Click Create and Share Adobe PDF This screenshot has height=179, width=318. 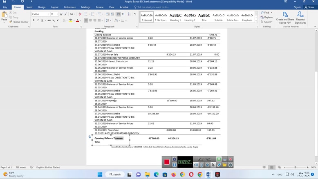[x=285, y=17]
